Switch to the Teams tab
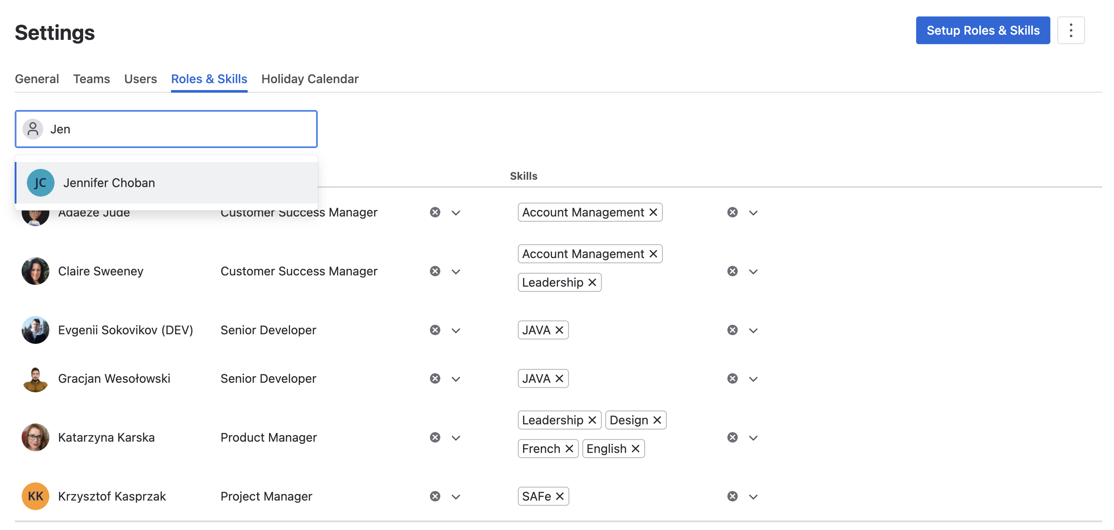Image resolution: width=1114 pixels, height=530 pixels. (x=91, y=79)
